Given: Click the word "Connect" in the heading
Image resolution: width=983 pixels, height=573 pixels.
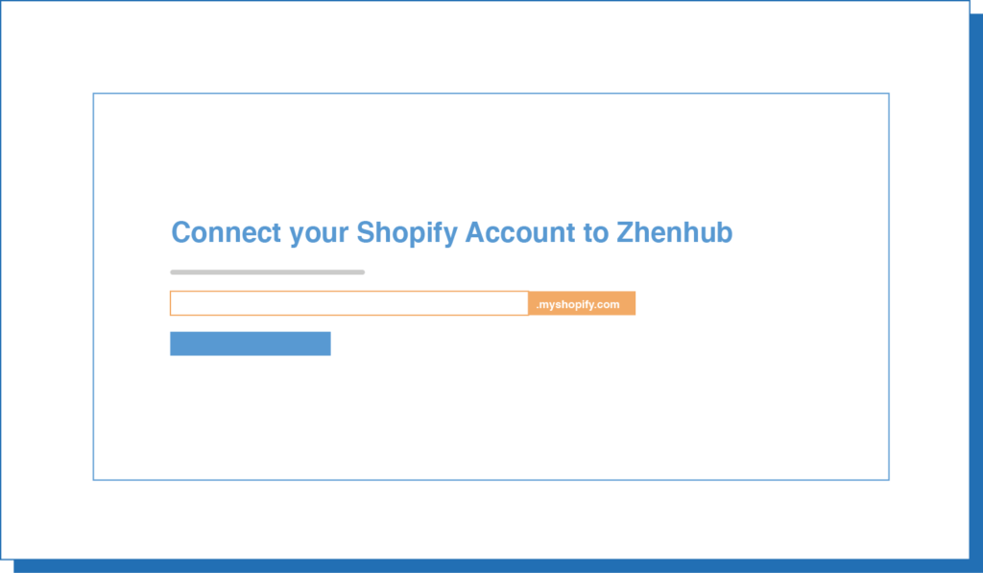Looking at the screenshot, I should [x=227, y=232].
